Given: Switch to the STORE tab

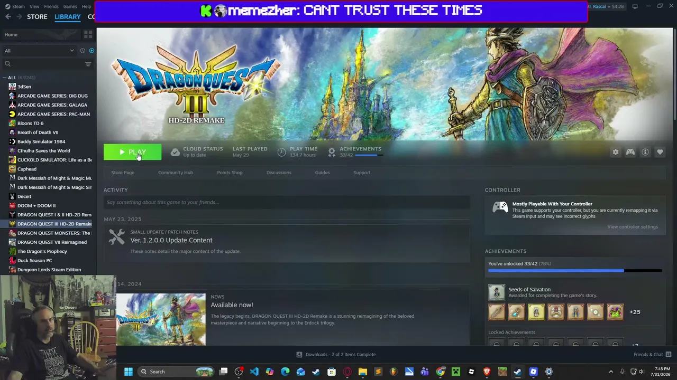Looking at the screenshot, I should pos(37,17).
